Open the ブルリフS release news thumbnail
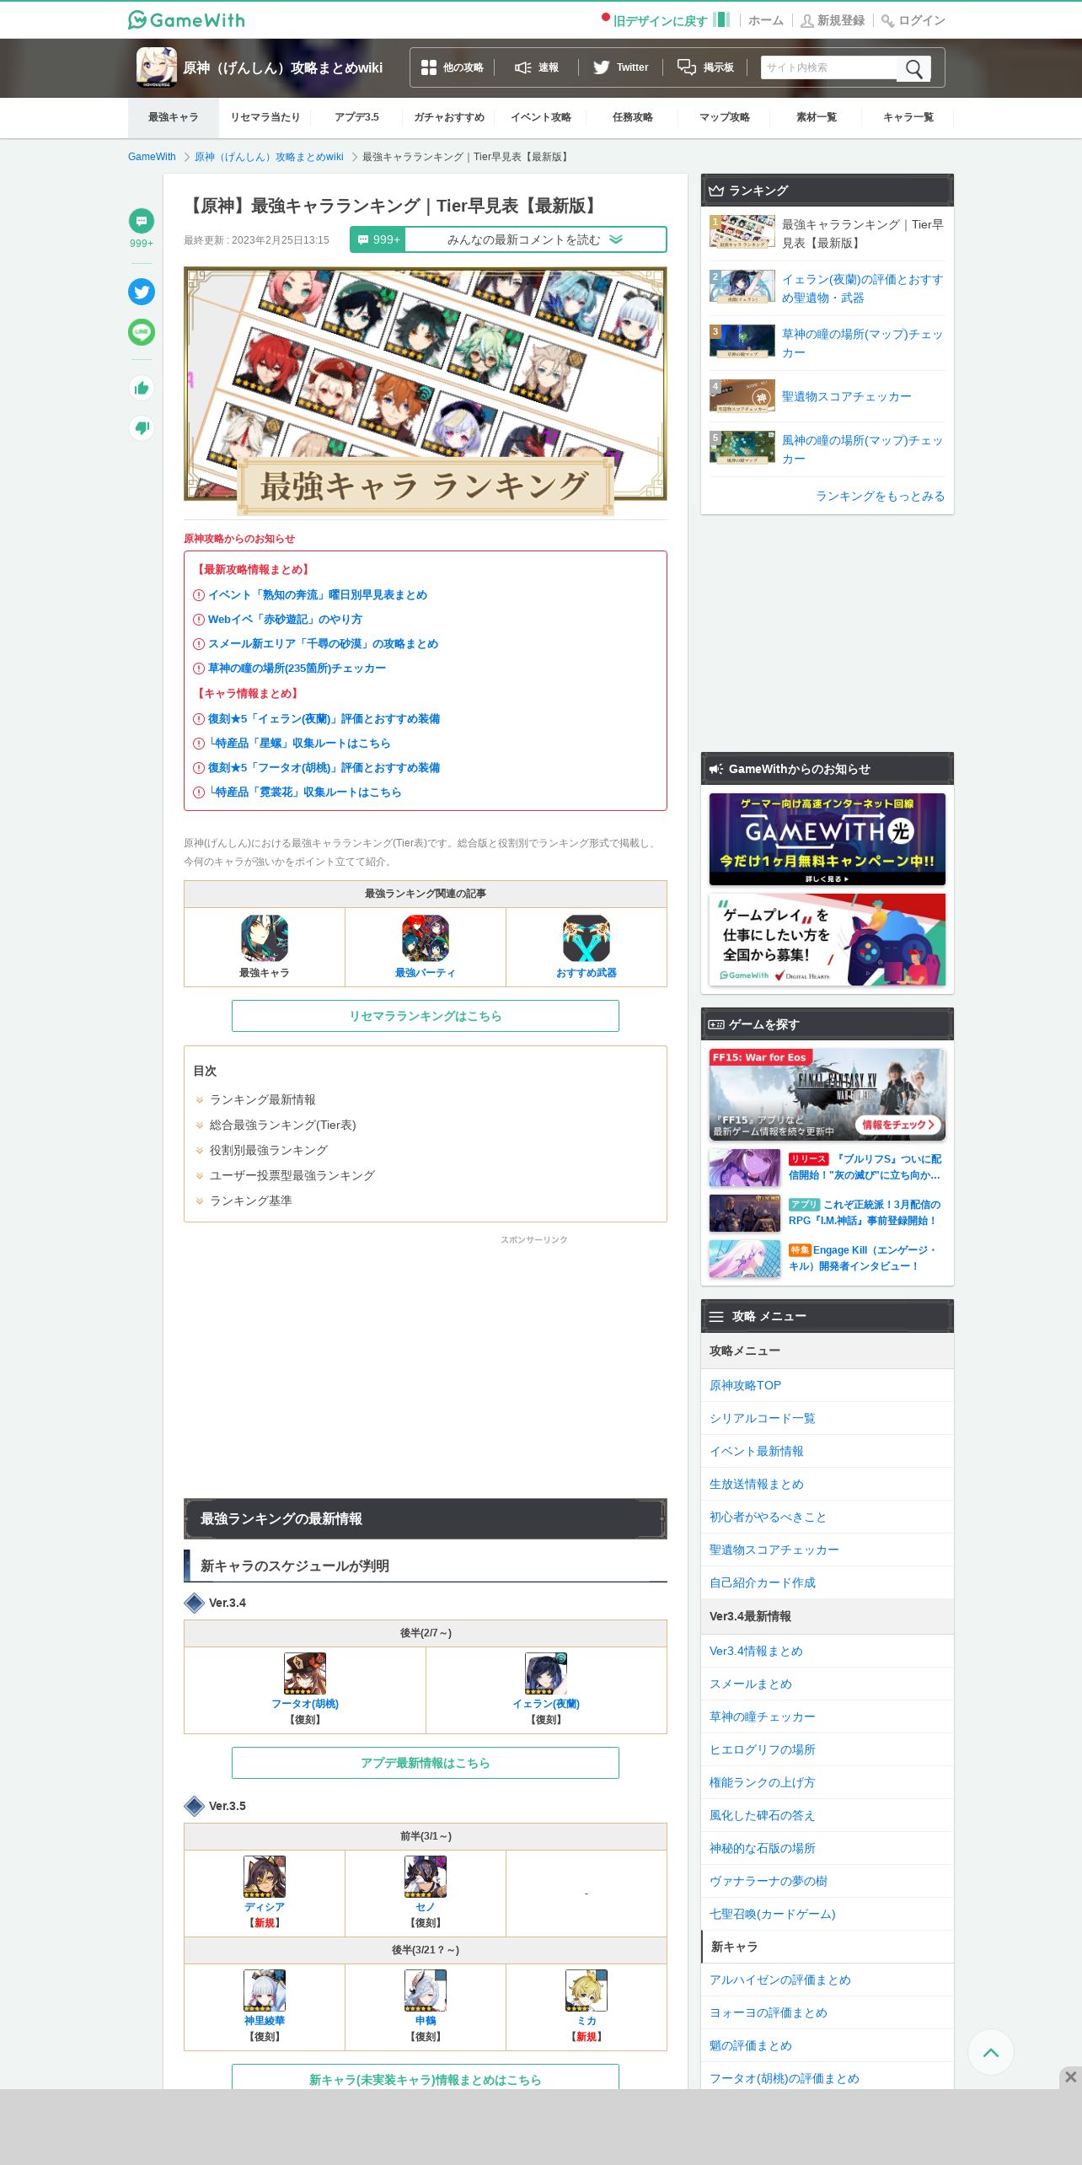The image size is (1082, 2165). pyautogui.click(x=745, y=1168)
